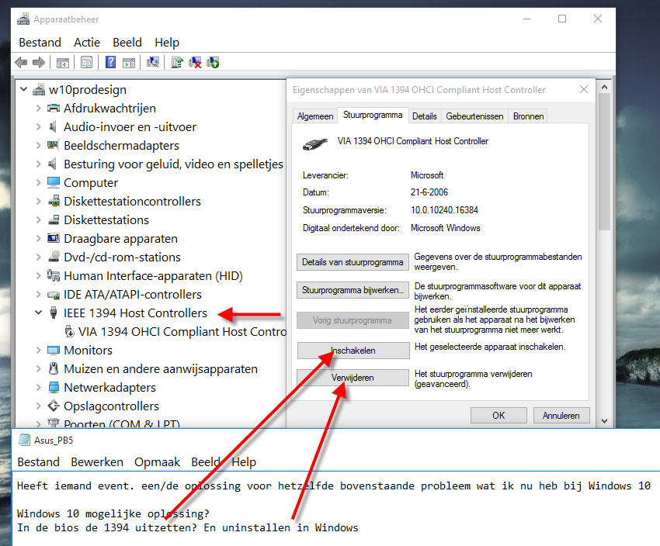Click the Beeldschermadapters icon
This screenshot has height=546, width=660.
click(53, 145)
